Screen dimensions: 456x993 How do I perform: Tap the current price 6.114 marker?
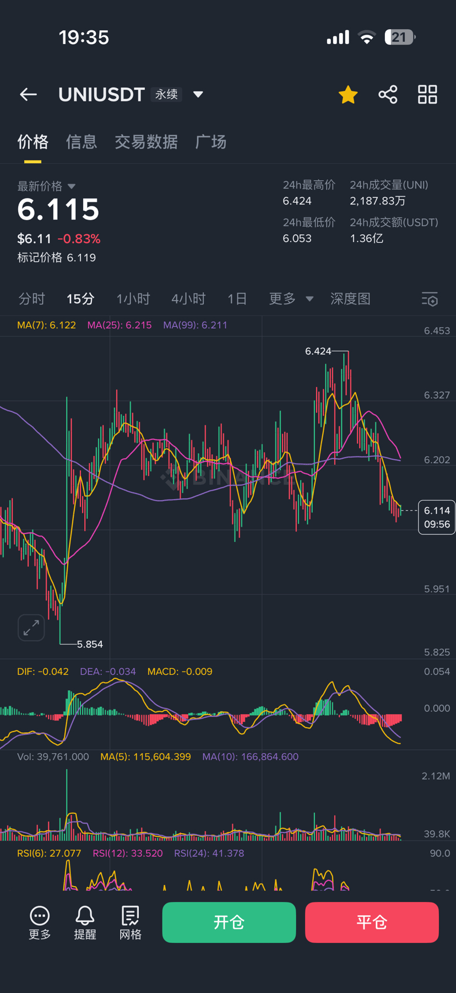pos(437,517)
